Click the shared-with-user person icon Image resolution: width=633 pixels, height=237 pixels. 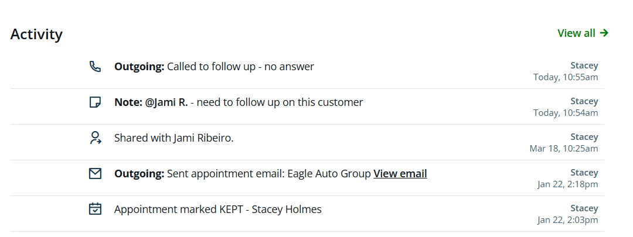[x=95, y=138]
